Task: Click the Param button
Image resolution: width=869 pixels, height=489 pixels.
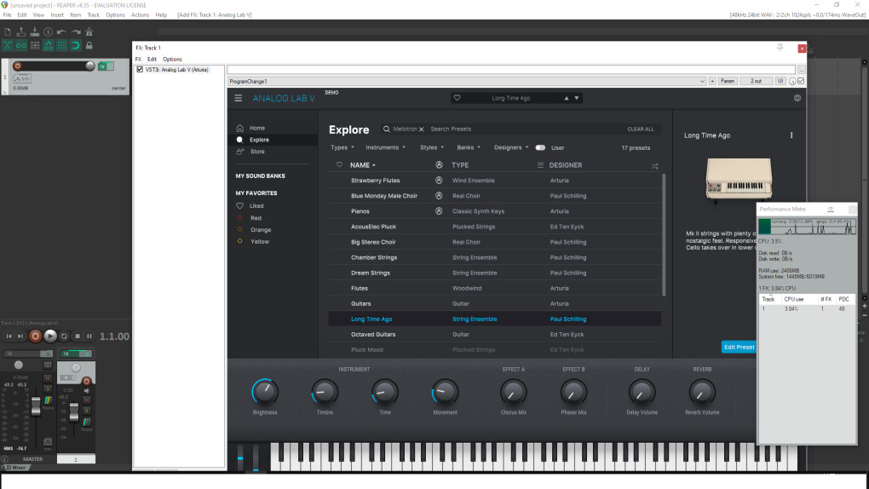Action: (727, 82)
